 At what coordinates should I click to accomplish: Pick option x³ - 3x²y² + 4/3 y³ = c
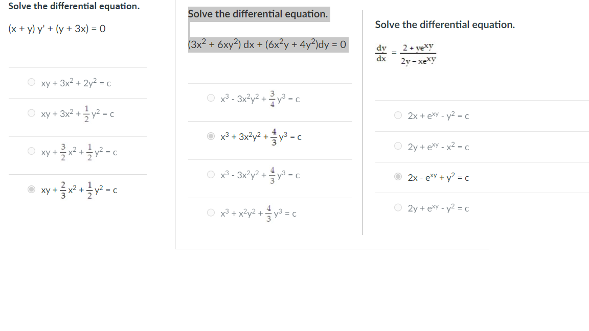point(210,174)
